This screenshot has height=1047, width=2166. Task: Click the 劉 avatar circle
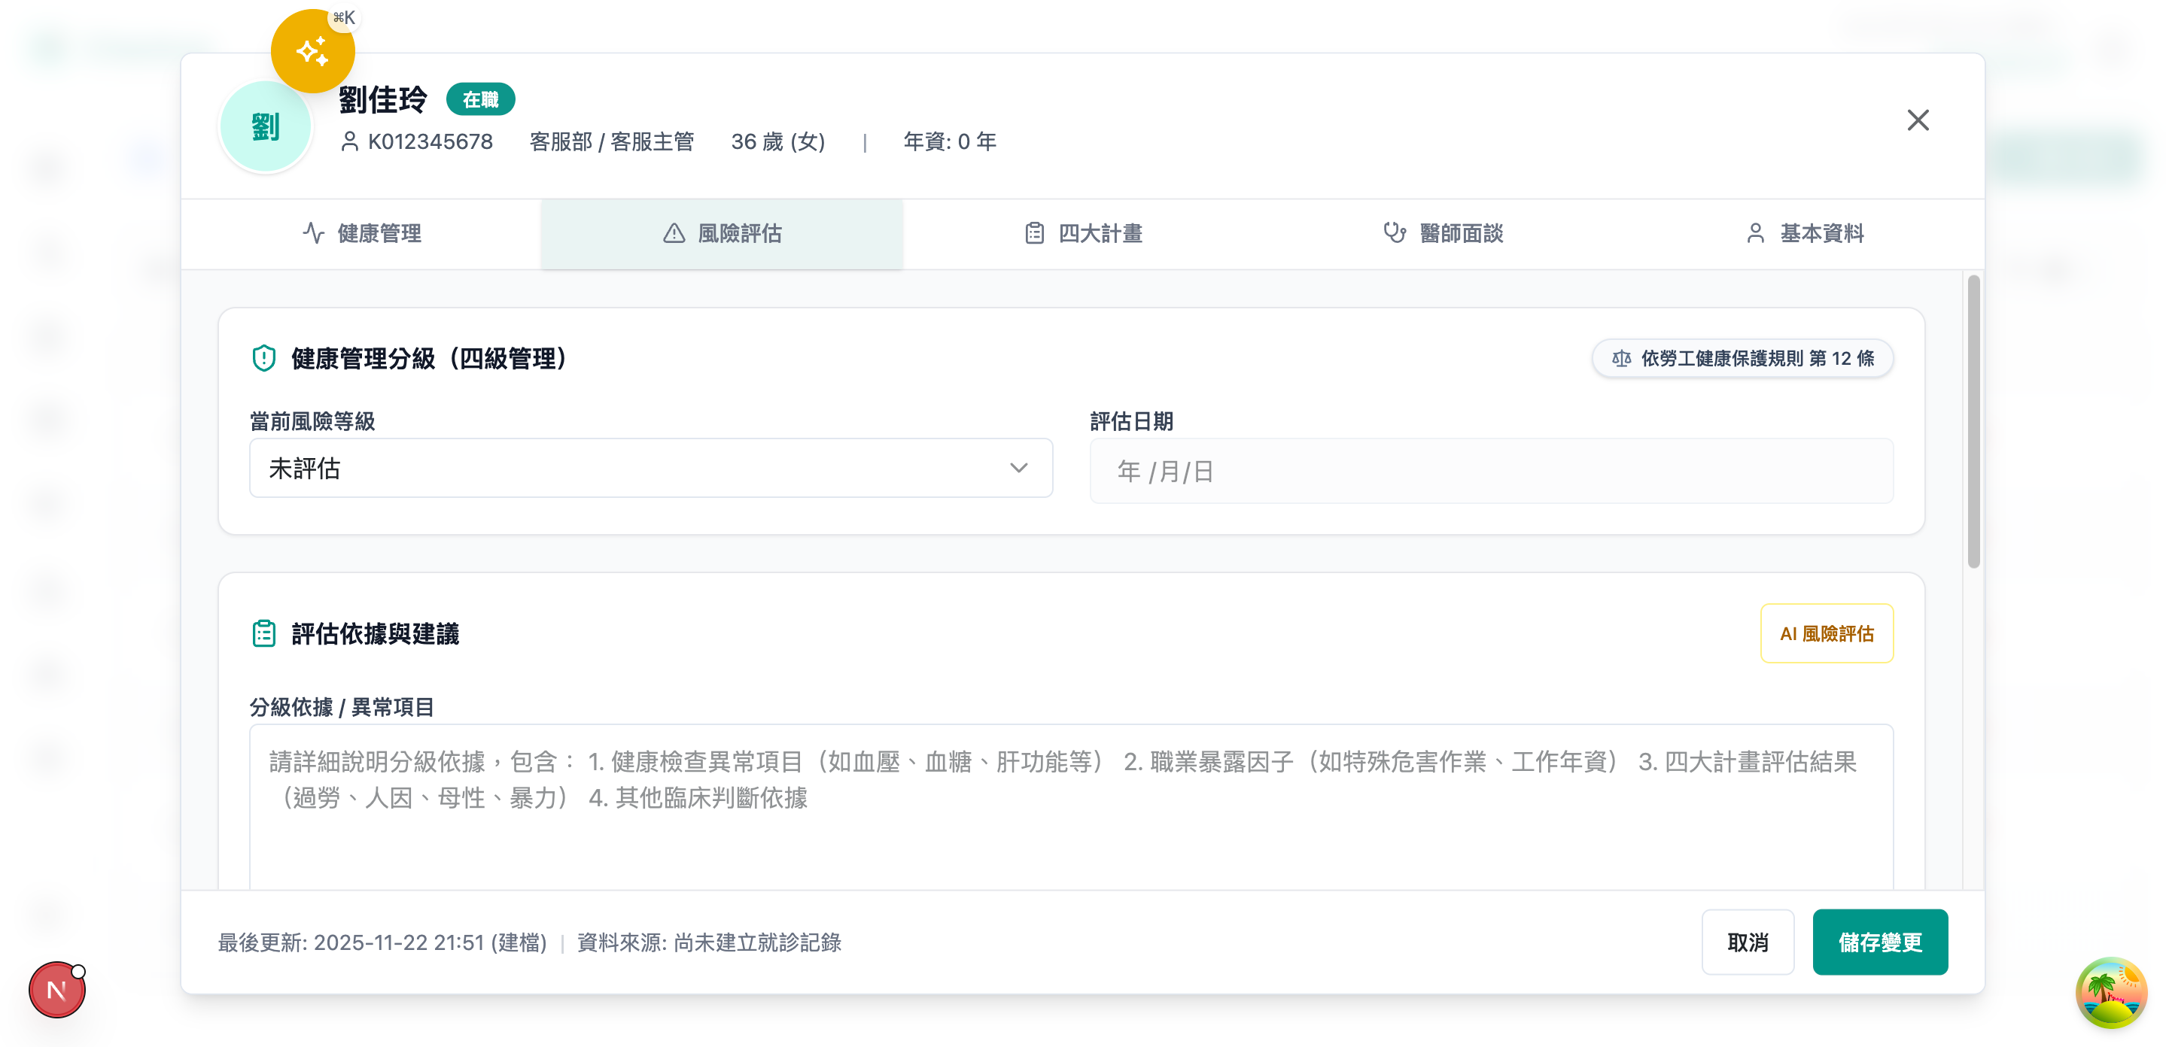(x=266, y=127)
